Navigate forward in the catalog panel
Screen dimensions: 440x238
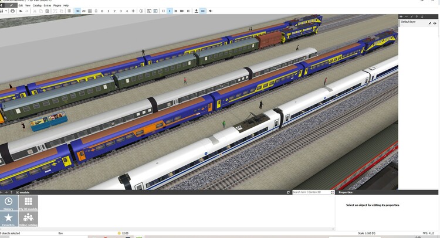6,192
